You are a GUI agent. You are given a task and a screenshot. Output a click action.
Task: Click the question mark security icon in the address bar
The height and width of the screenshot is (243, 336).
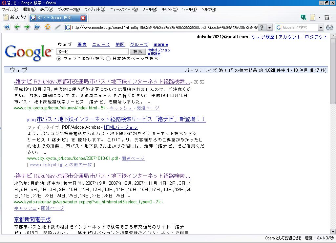click(x=262, y=28)
